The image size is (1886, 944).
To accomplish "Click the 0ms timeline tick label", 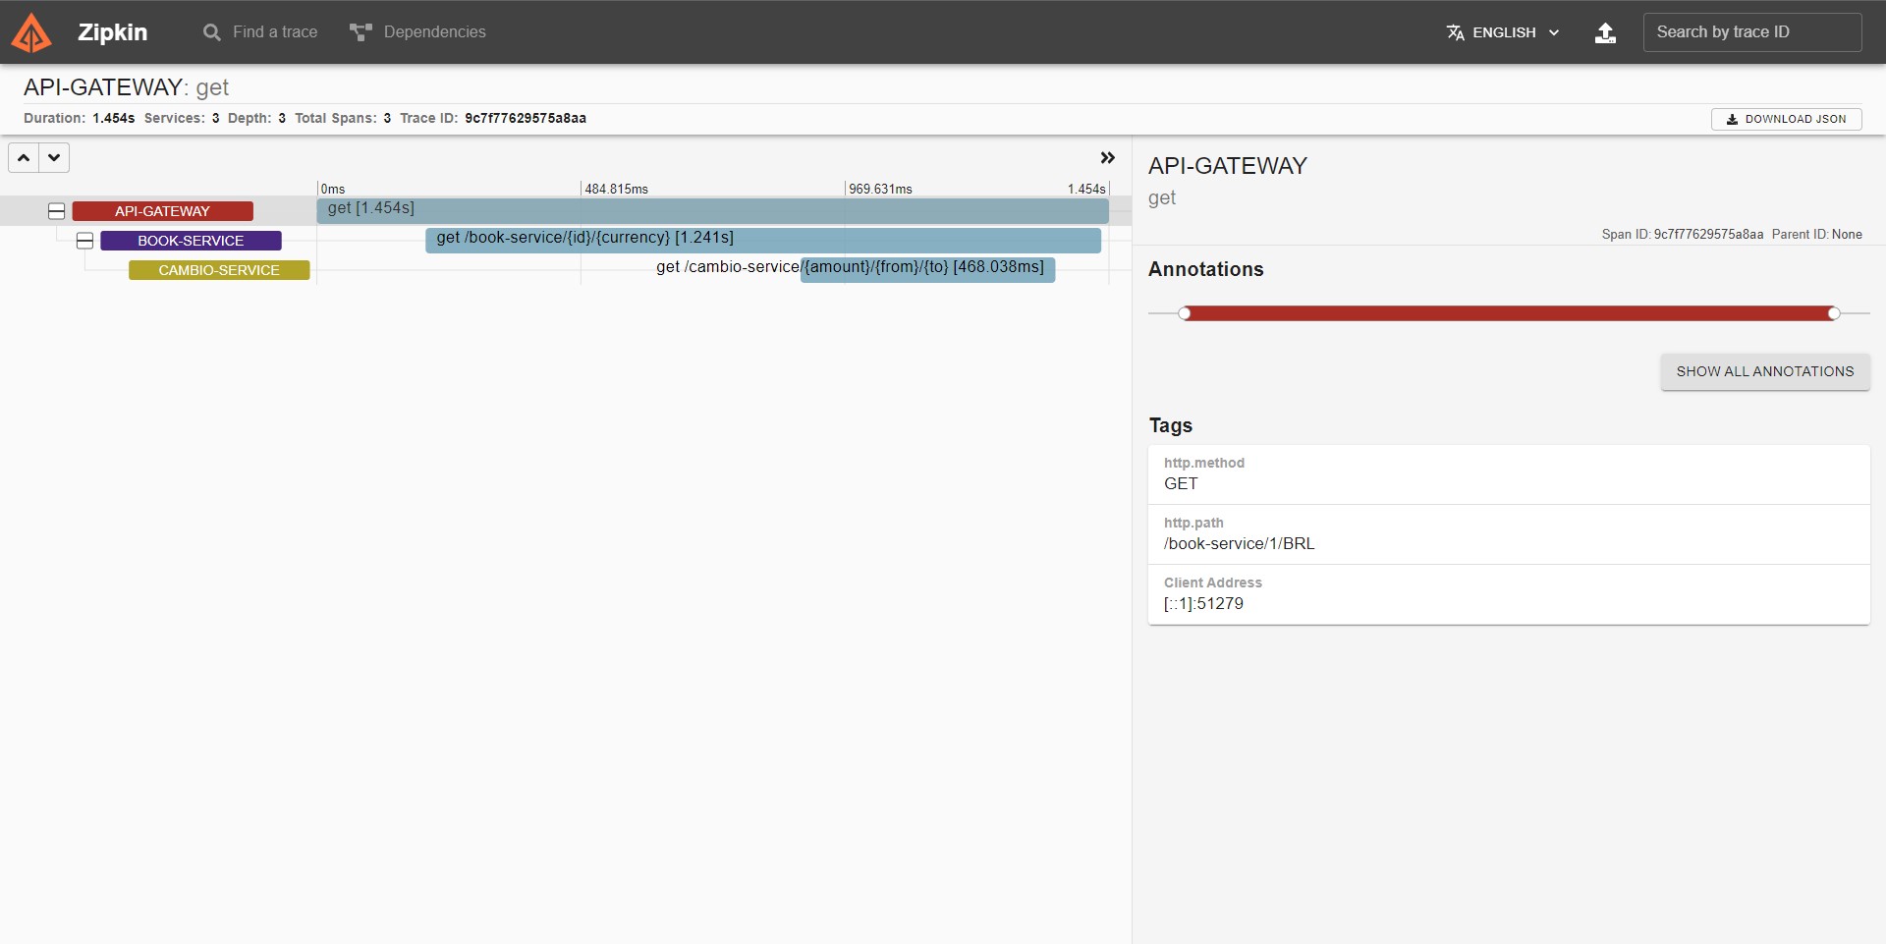I will click(x=333, y=189).
